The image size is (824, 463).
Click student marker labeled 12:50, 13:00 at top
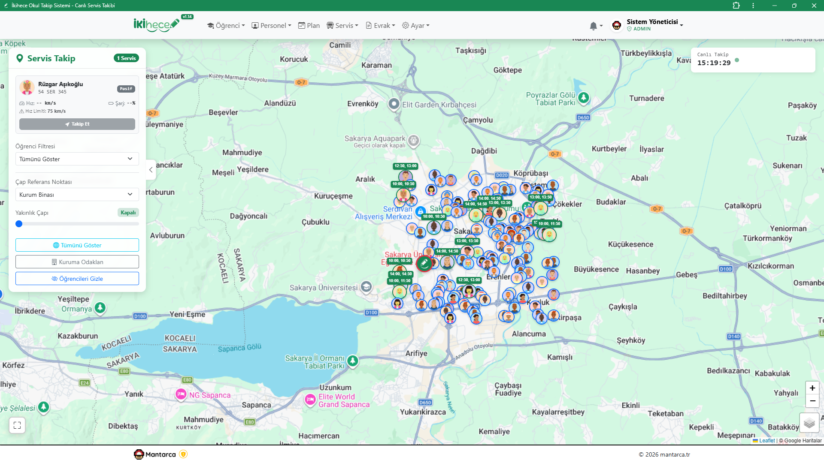pos(405,176)
